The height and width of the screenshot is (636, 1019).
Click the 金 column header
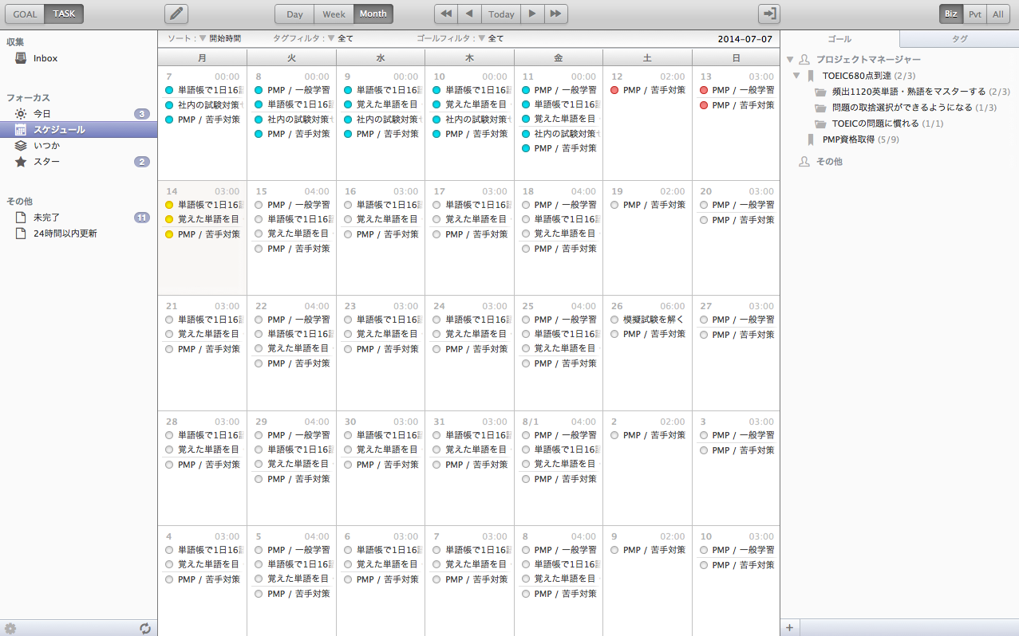click(x=558, y=57)
